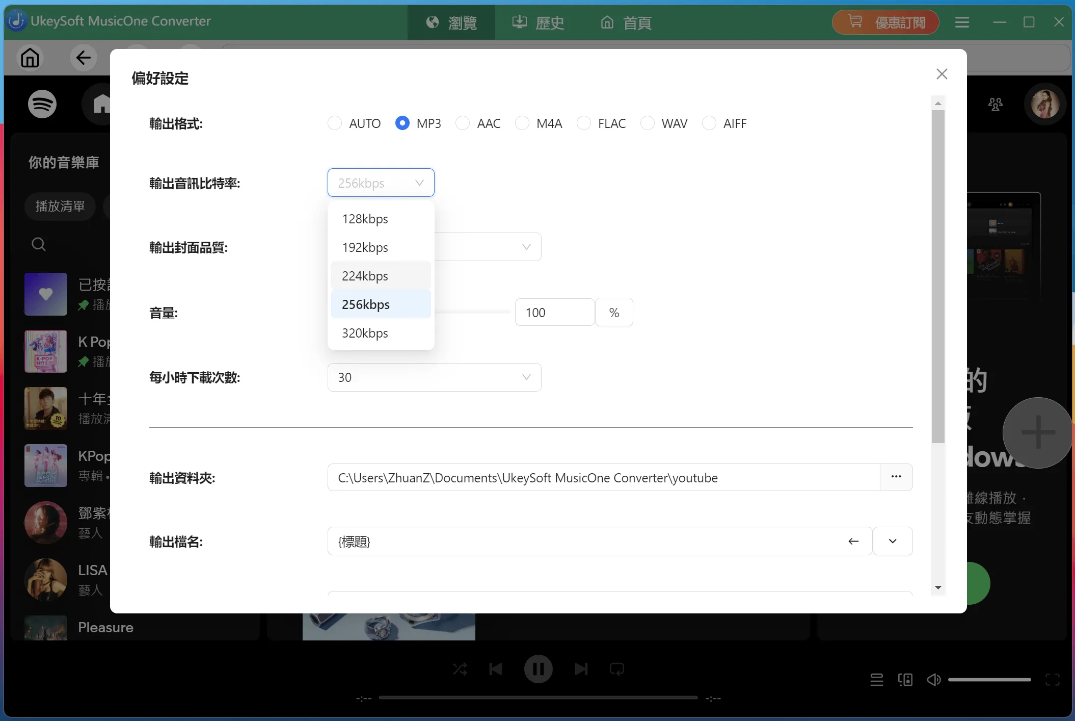Select FLAC output format
This screenshot has height=721, width=1075.
tap(602, 123)
